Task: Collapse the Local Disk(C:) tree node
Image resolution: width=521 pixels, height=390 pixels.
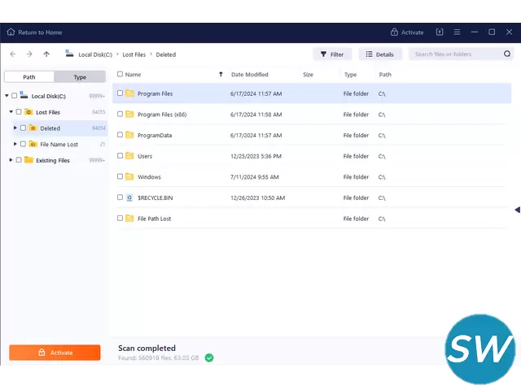Action: click(7, 96)
